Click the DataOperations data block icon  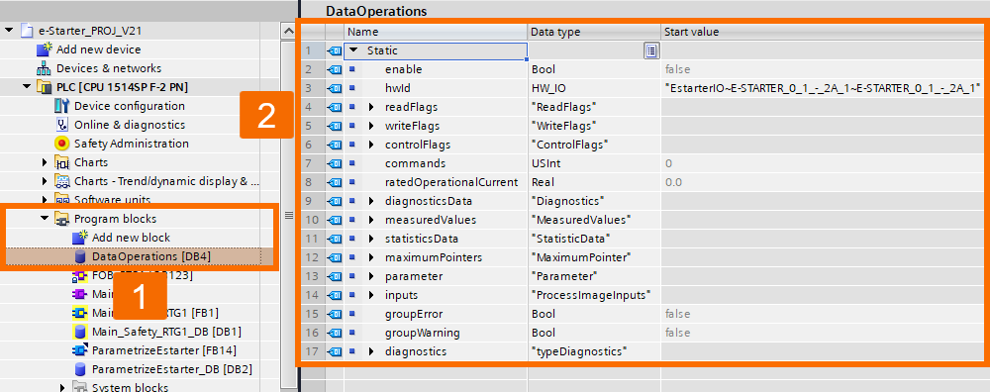pyautogui.click(x=80, y=257)
